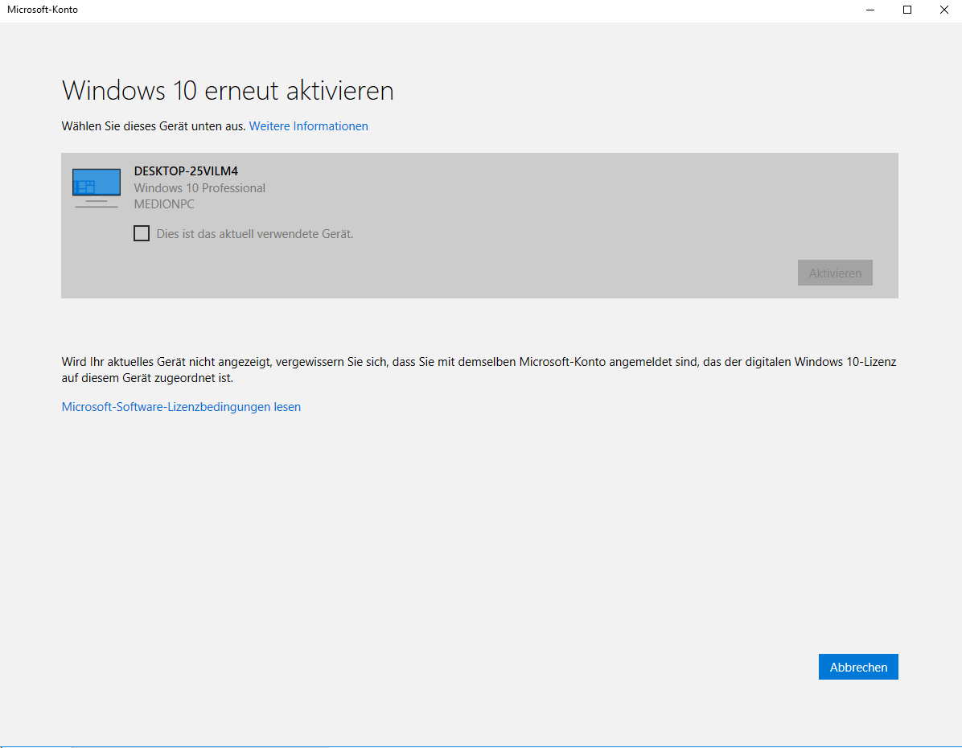Click the Microsoft-Konto window title
Viewport: 962px width, 748px height.
[43, 10]
